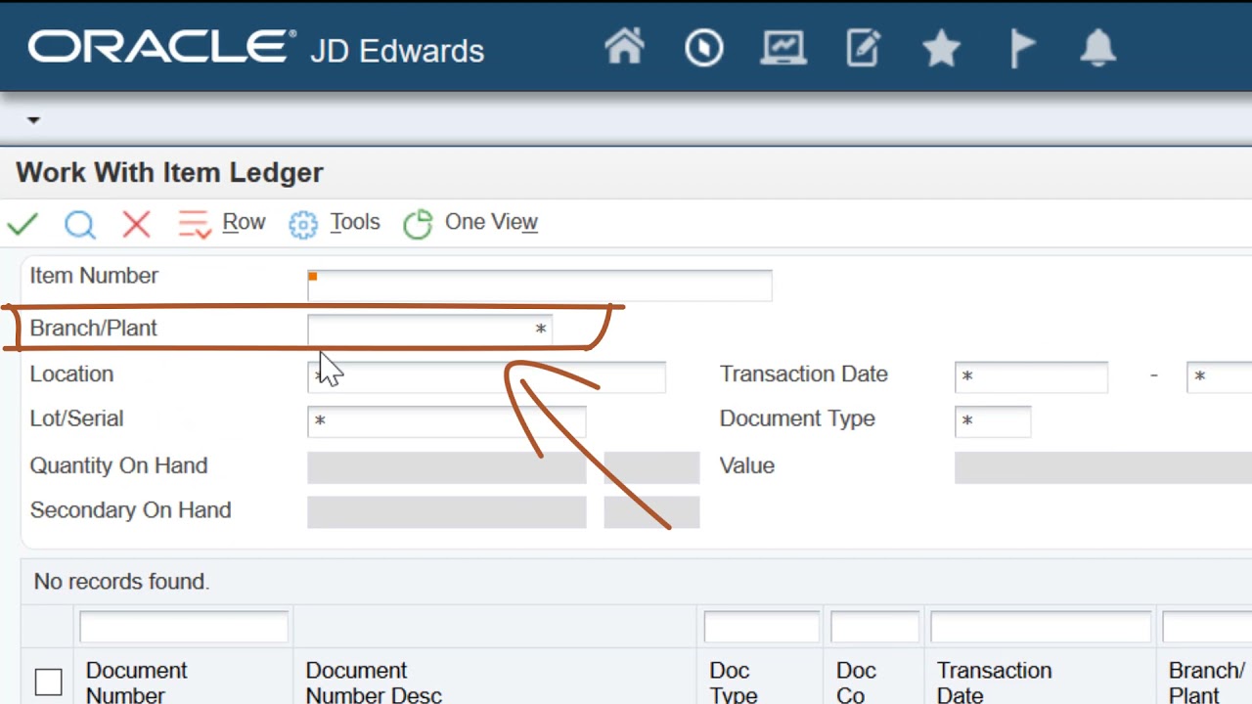The image size is (1252, 704).
Task: Click the Oracle JD Edwards logo
Action: point(256,48)
